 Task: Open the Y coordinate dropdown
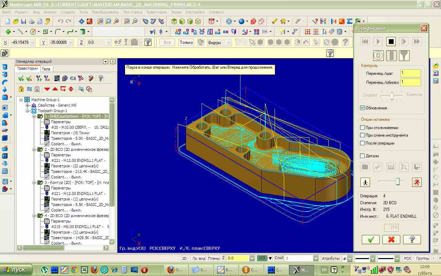71,43
